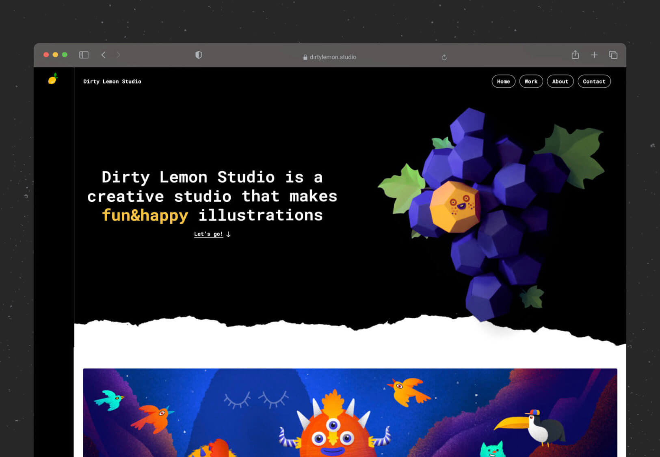Follow the Let's go! link
This screenshot has height=457, width=660.
pos(208,234)
